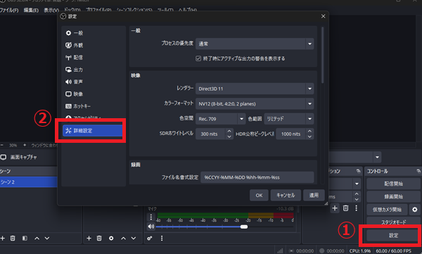Move scene up with arrow icon
The image size is (422, 254).
coord(37,239)
